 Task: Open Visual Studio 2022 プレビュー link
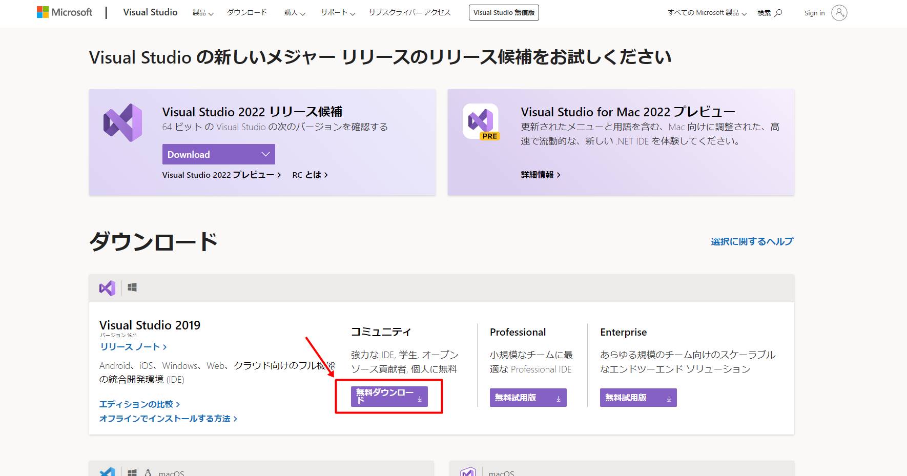tap(221, 175)
